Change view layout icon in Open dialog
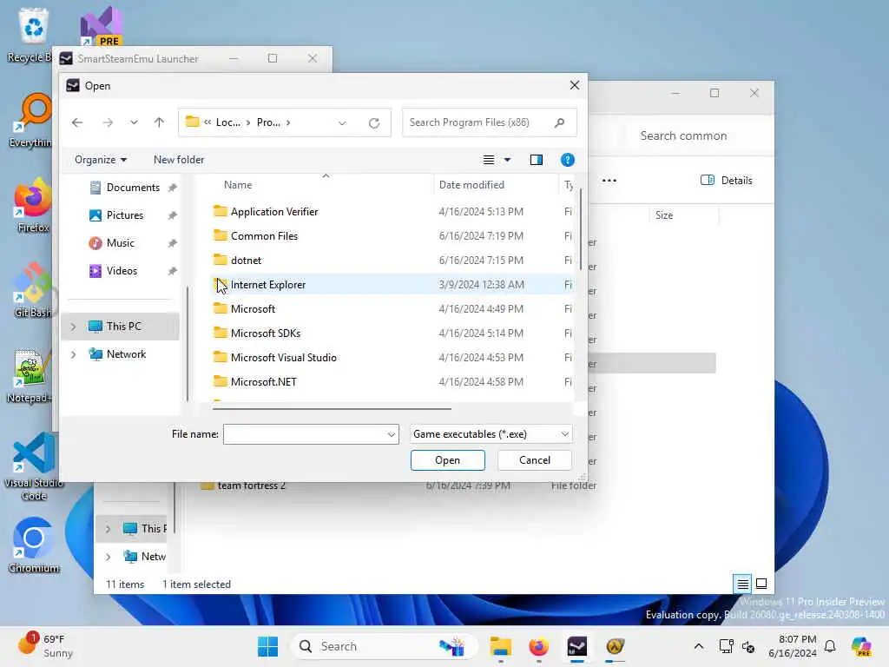This screenshot has width=889, height=667. coord(489,160)
